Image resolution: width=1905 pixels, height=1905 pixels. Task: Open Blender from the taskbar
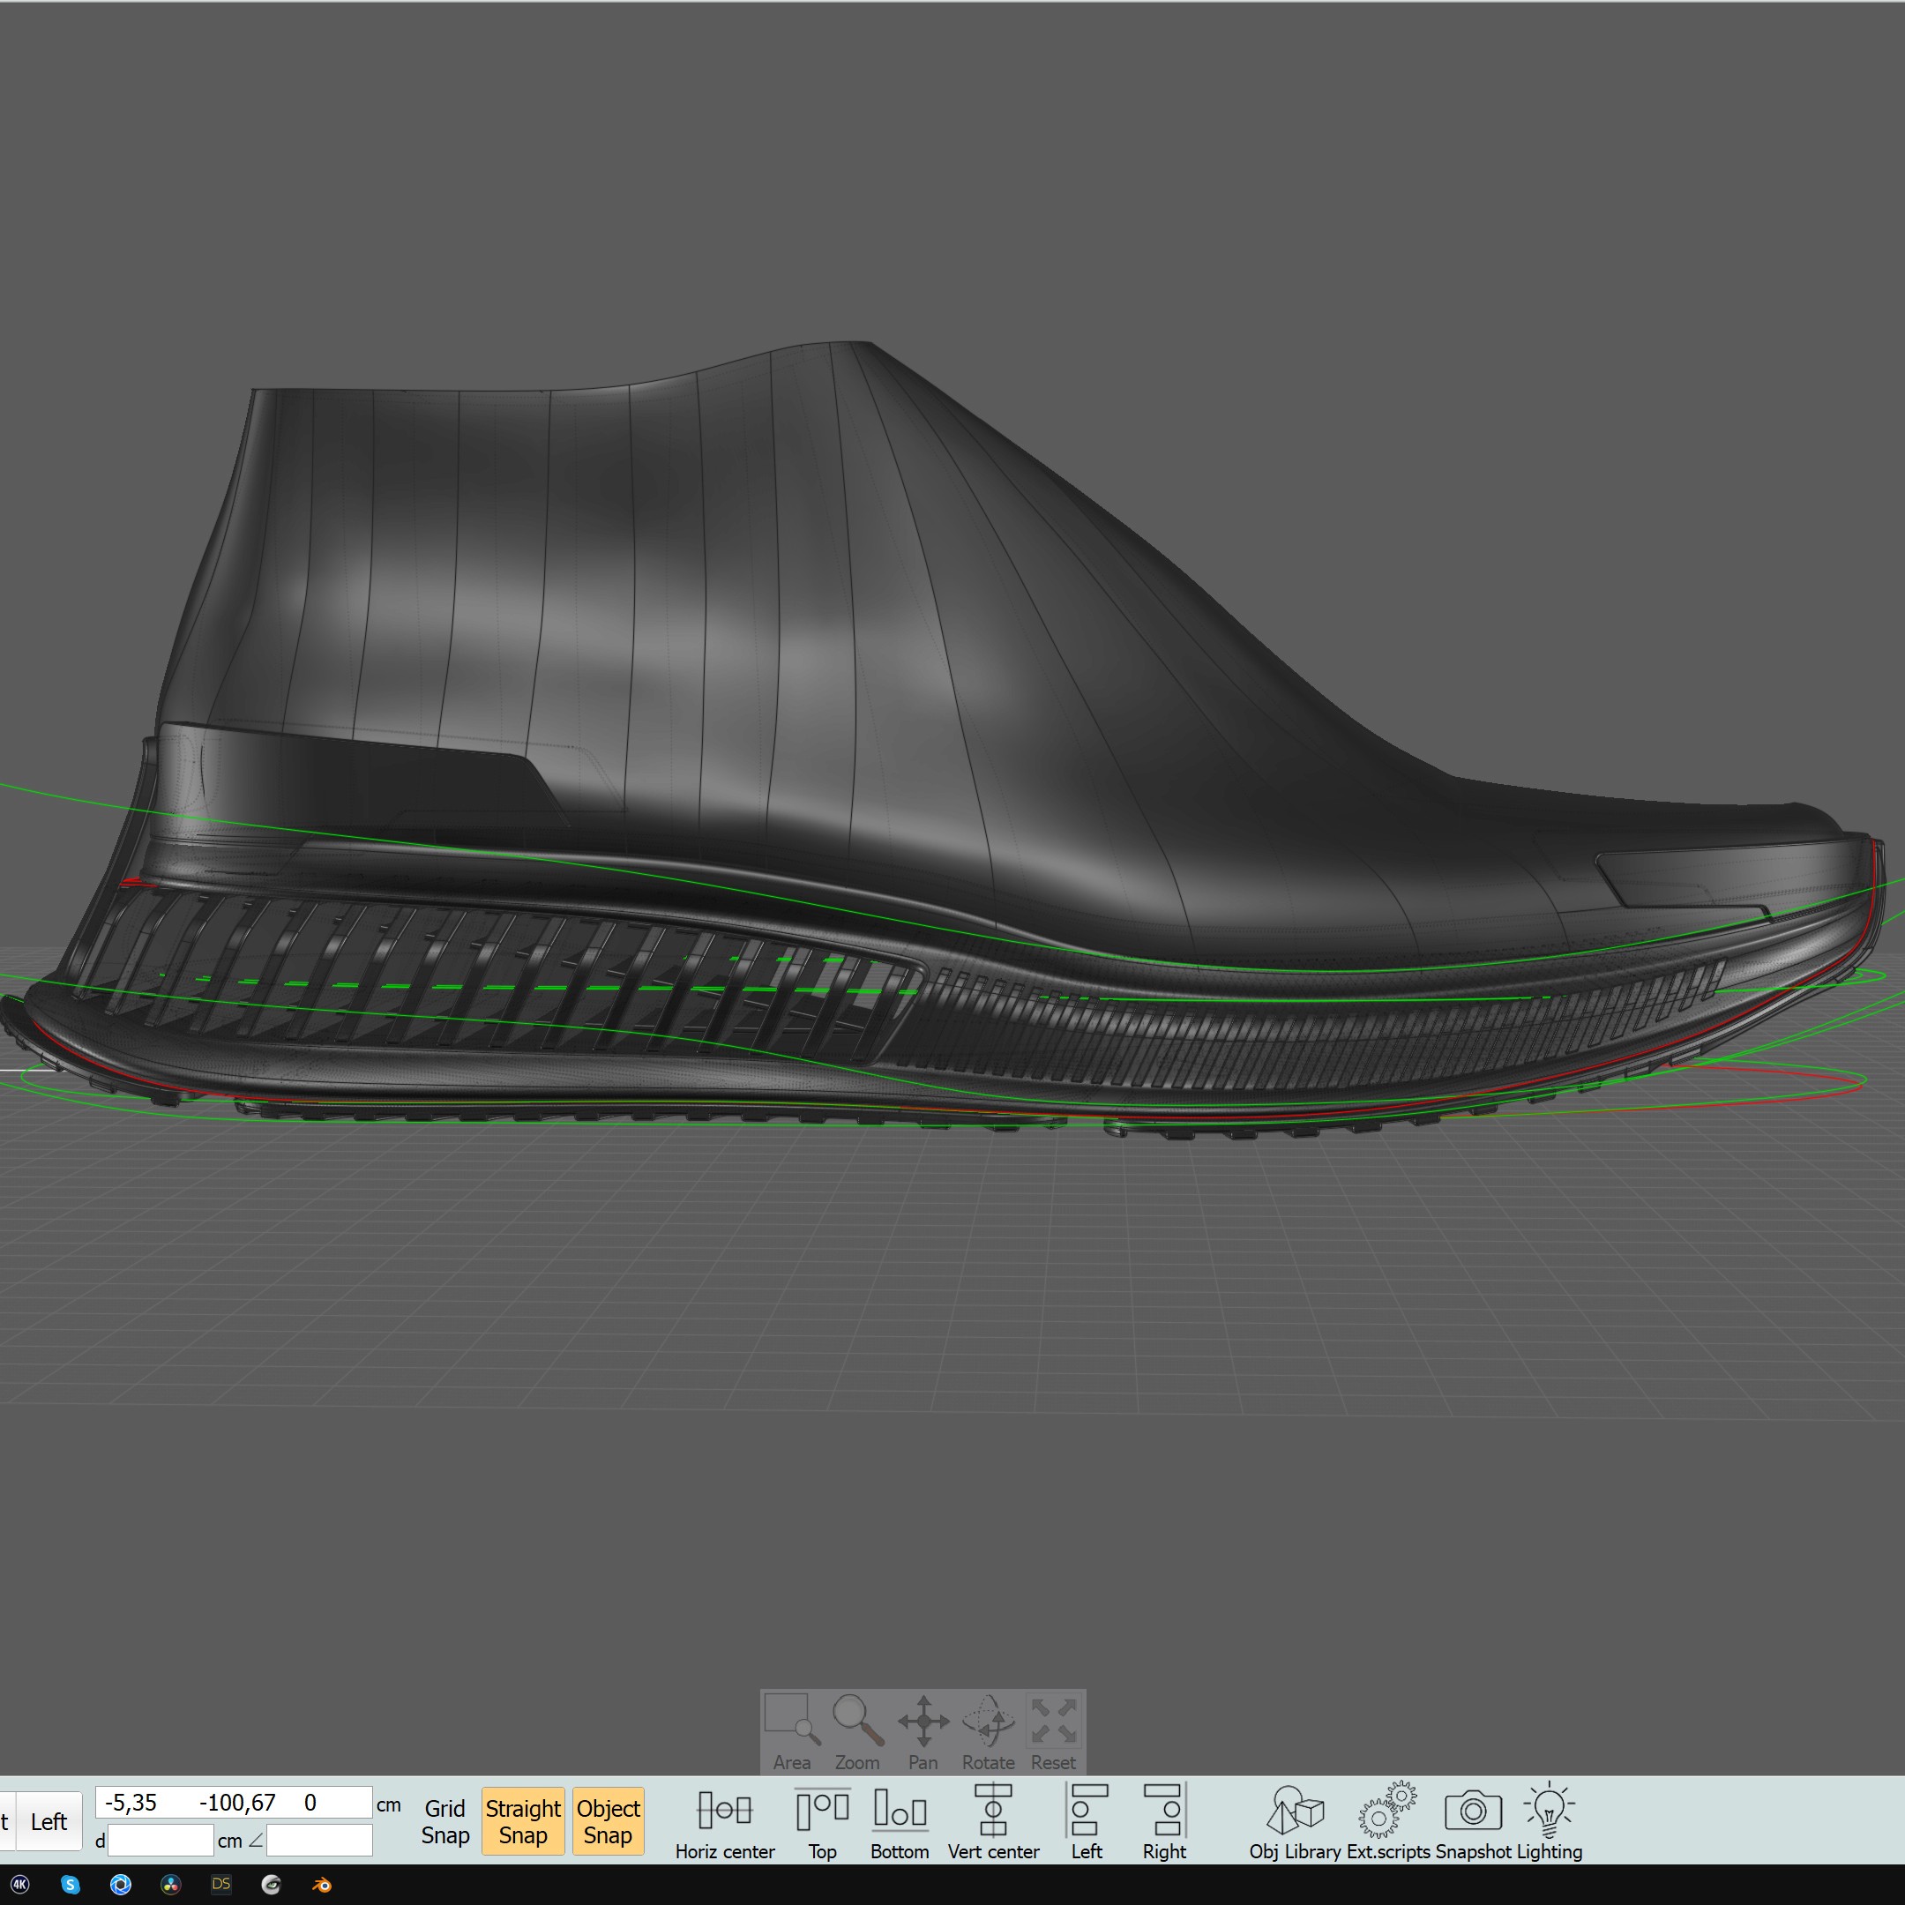click(321, 1885)
